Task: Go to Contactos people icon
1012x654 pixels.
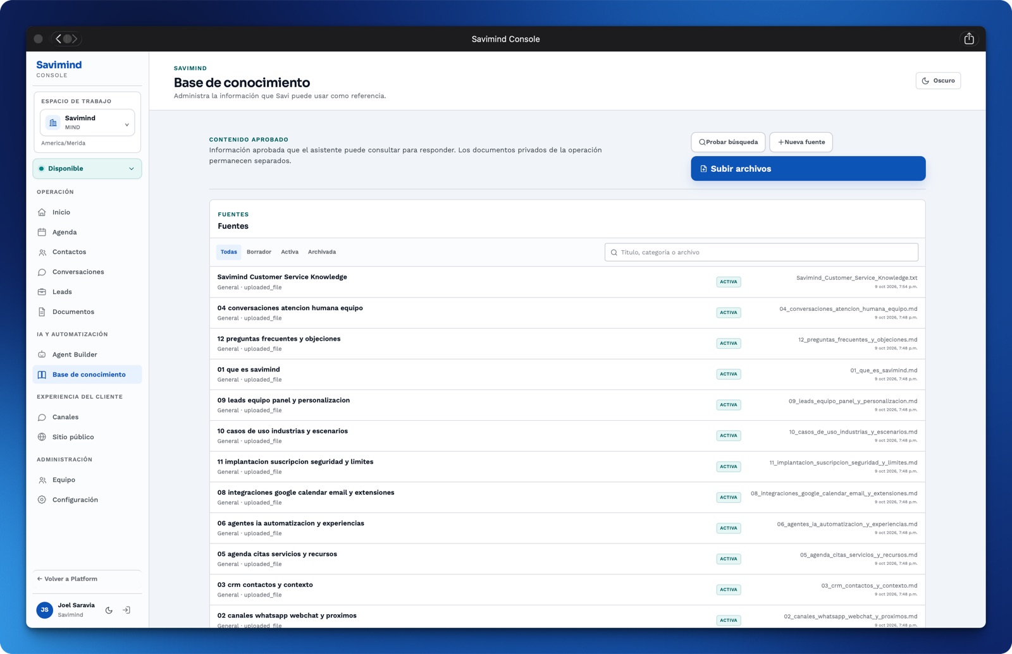Action: pos(42,252)
